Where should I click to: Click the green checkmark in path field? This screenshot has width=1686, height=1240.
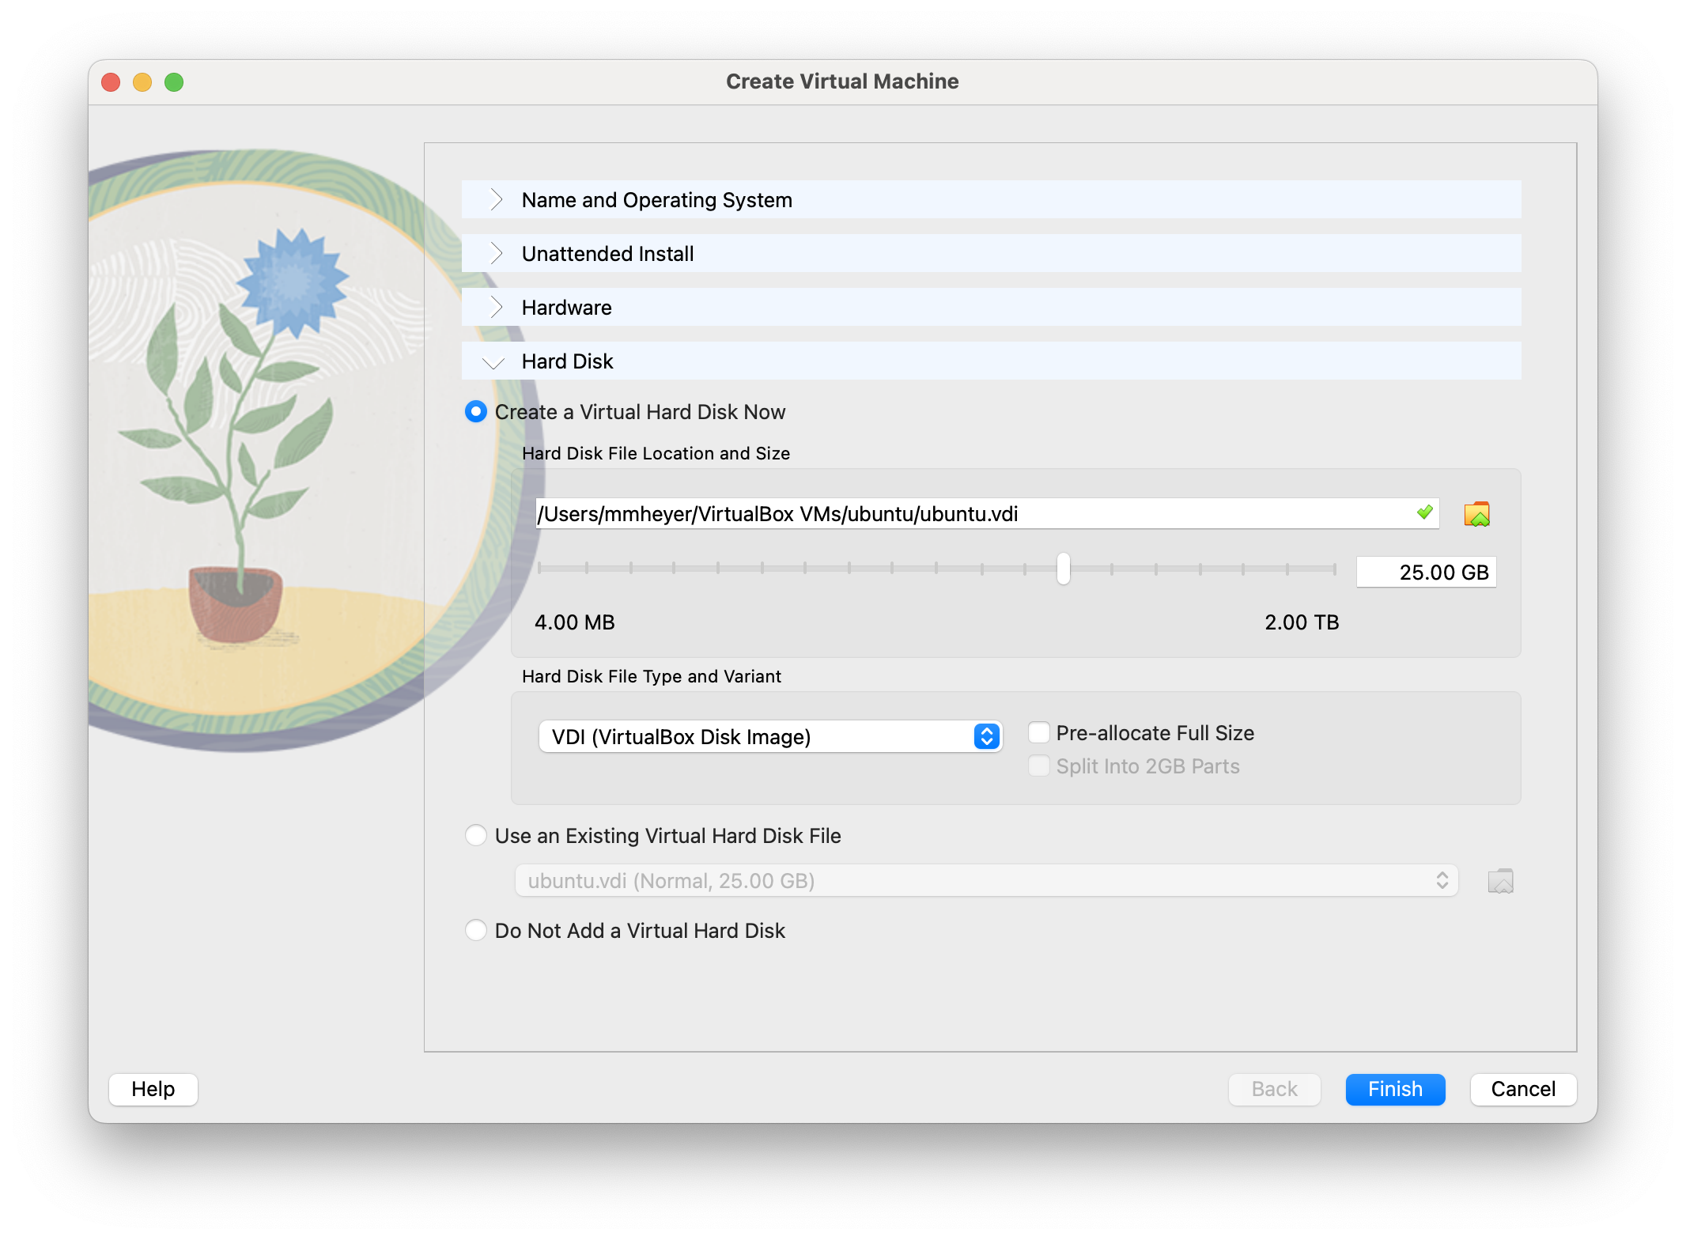pyautogui.click(x=1424, y=512)
